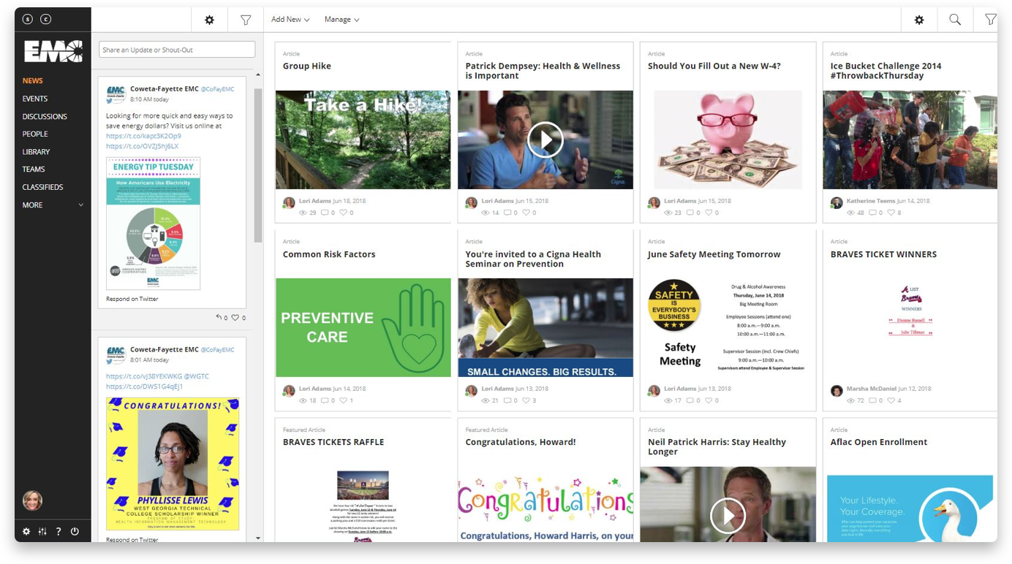Open the Phyllisse Lewis congratulations image

pos(173,463)
